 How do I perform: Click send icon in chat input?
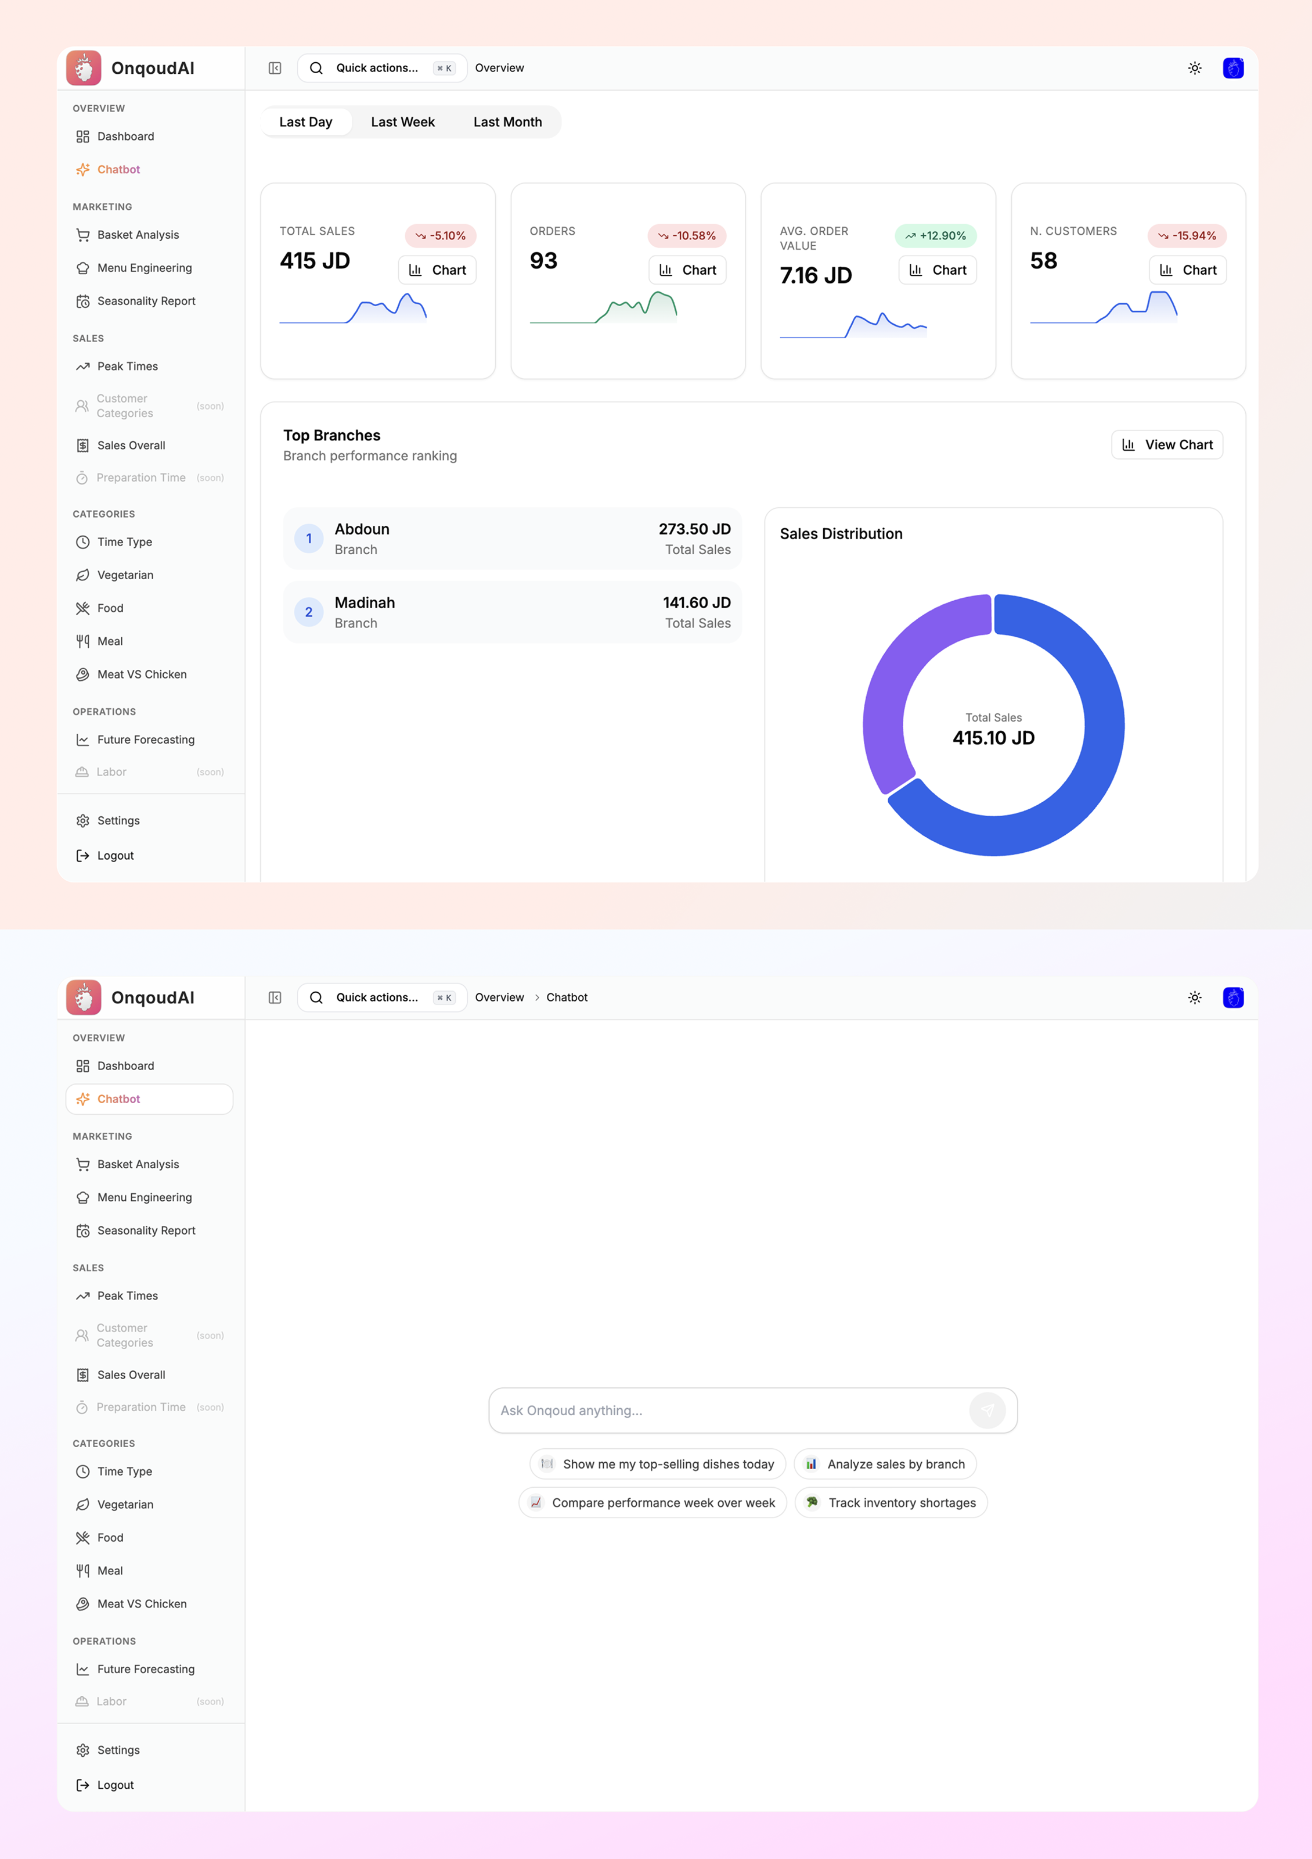tap(987, 1411)
